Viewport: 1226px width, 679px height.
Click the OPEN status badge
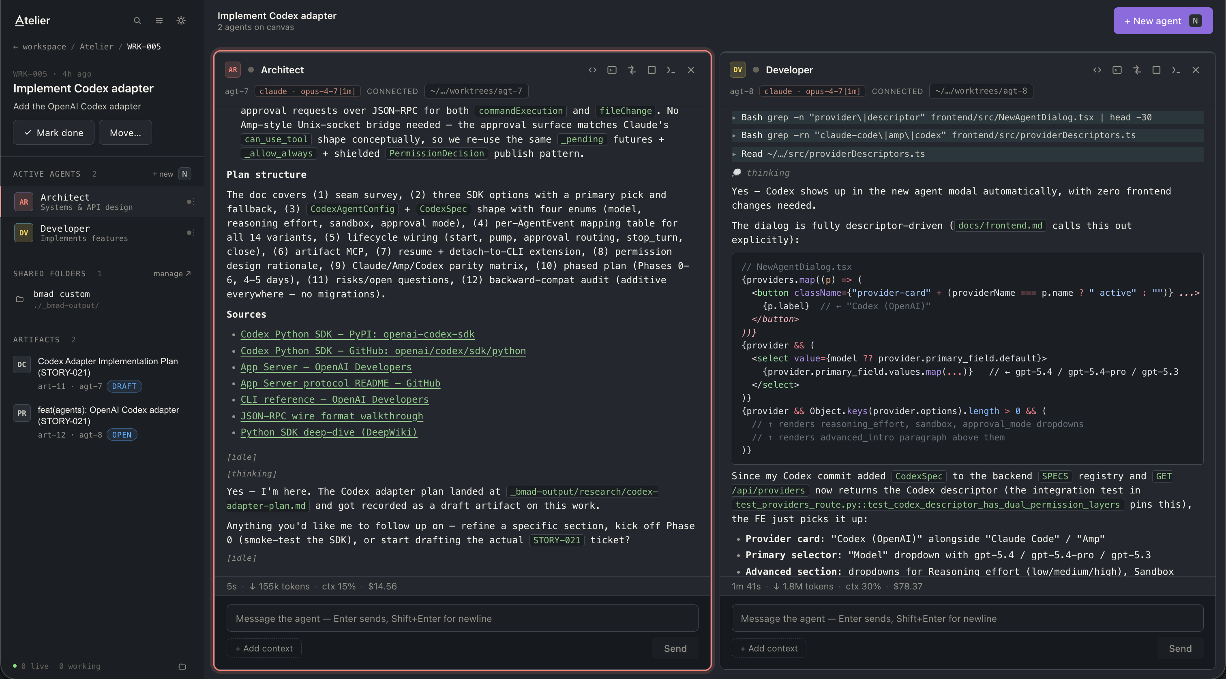[x=122, y=435]
